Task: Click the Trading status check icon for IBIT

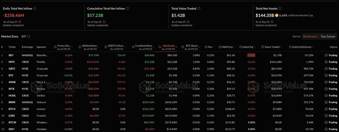Action: (326, 55)
